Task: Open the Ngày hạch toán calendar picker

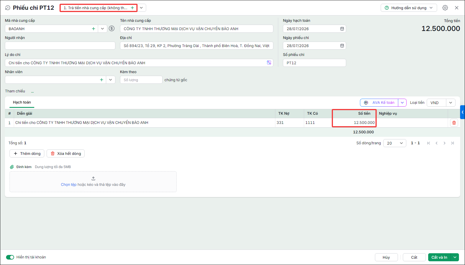Action: [342, 29]
